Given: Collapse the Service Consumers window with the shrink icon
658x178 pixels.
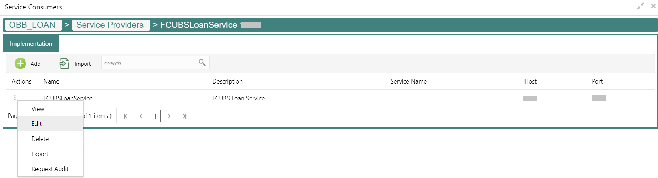Looking at the screenshot, I should tap(640, 6).
